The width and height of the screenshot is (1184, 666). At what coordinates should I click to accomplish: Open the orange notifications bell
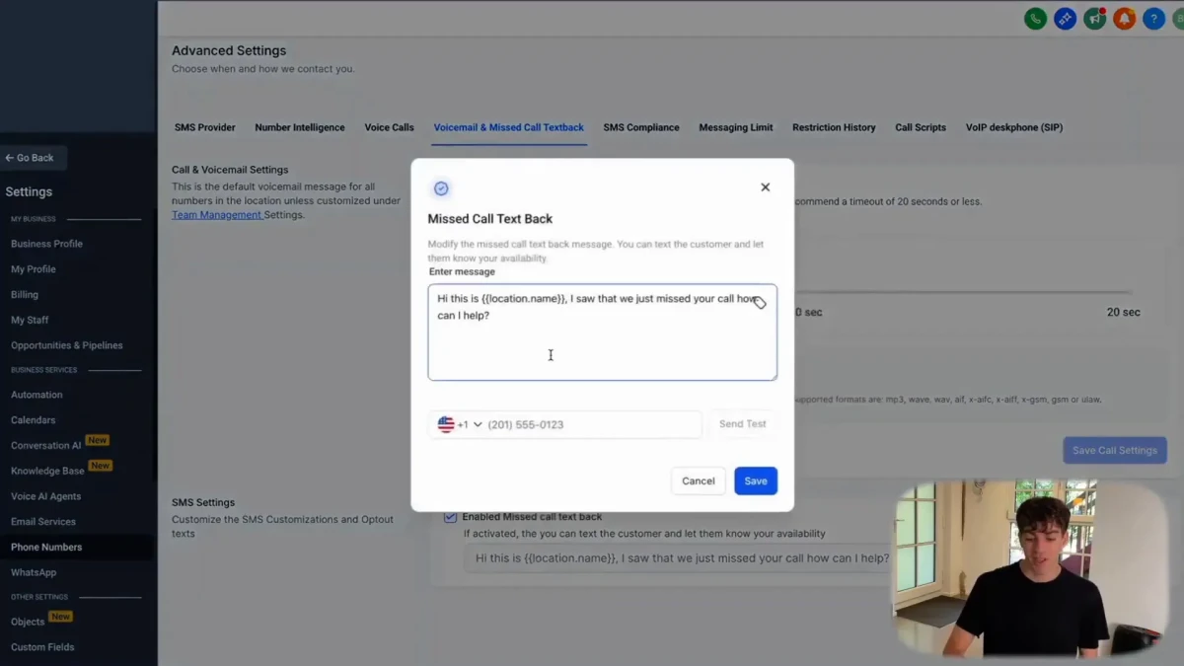(1124, 19)
